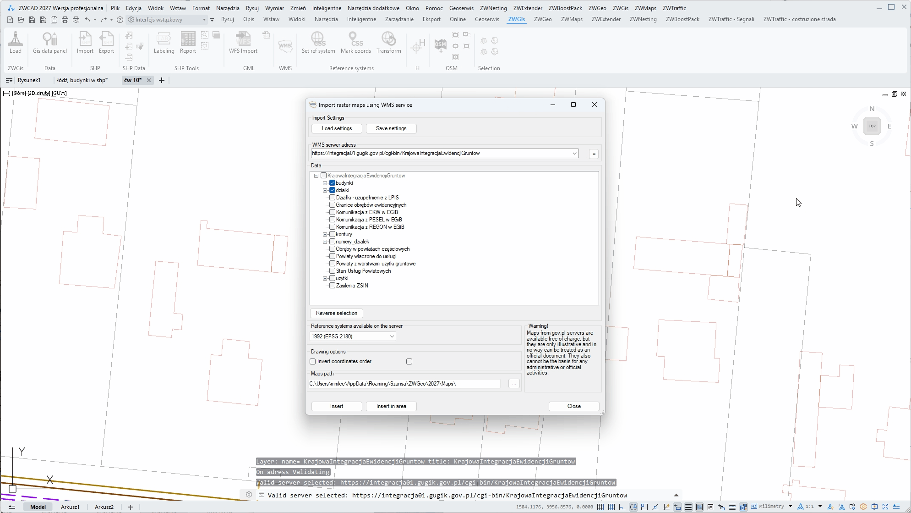The image size is (911, 513).
Task: Click the Undo arrow icon
Action: tap(87, 20)
